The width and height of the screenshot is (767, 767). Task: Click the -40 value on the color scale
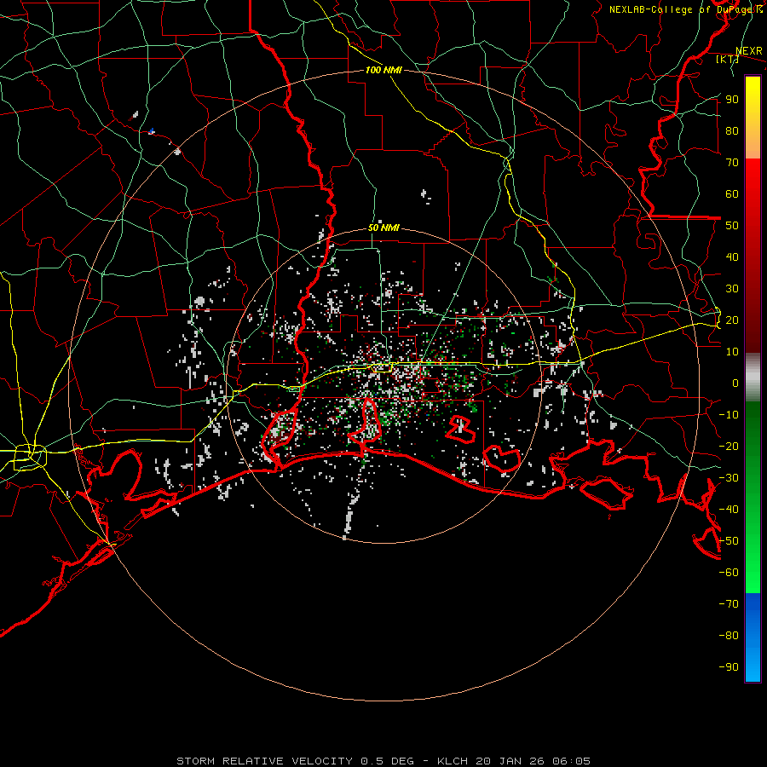point(729,510)
